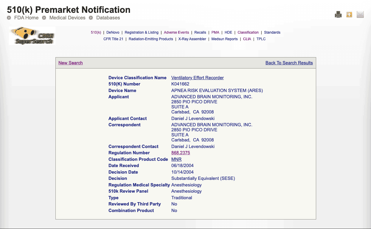
Task: Open Adverse Events link
Action: click(176, 32)
